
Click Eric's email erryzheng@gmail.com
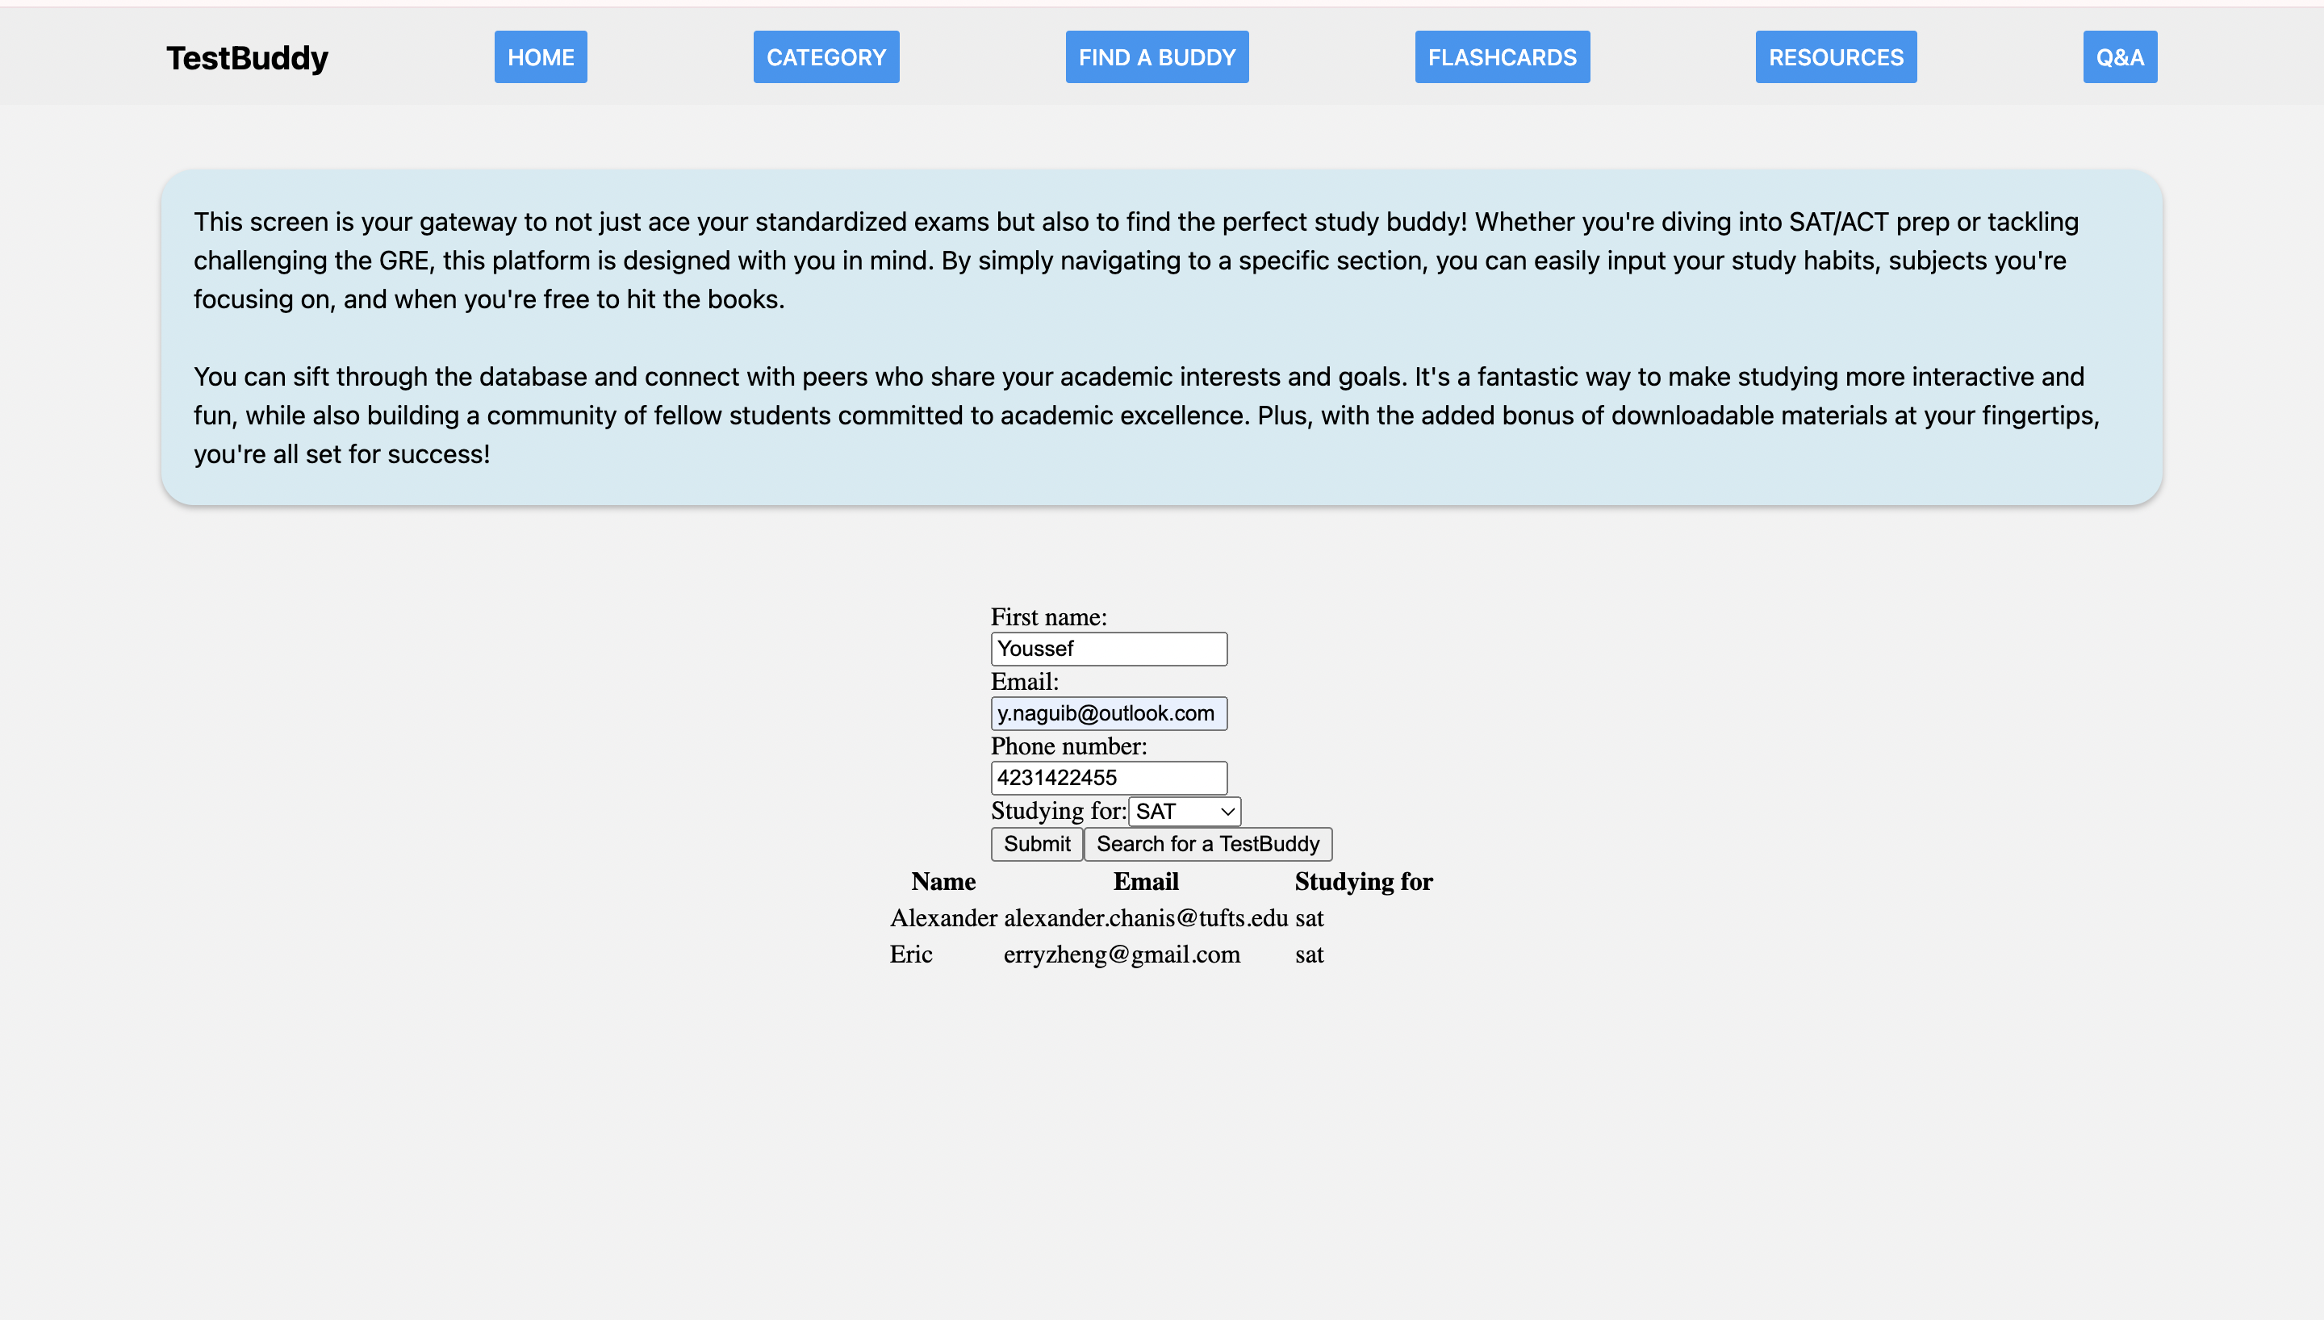(1121, 954)
